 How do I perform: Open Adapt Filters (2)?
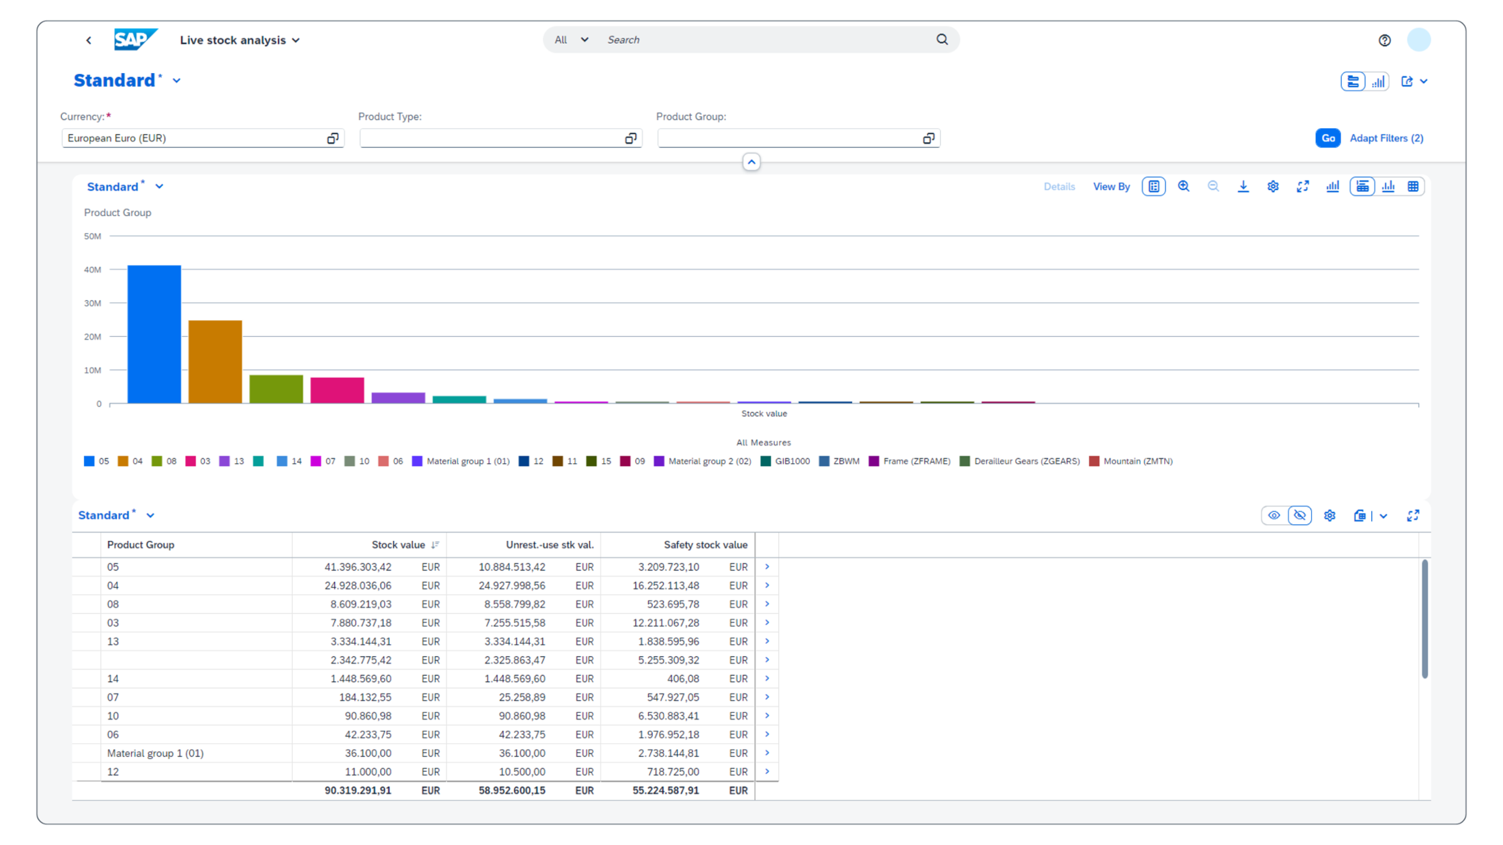[1386, 138]
